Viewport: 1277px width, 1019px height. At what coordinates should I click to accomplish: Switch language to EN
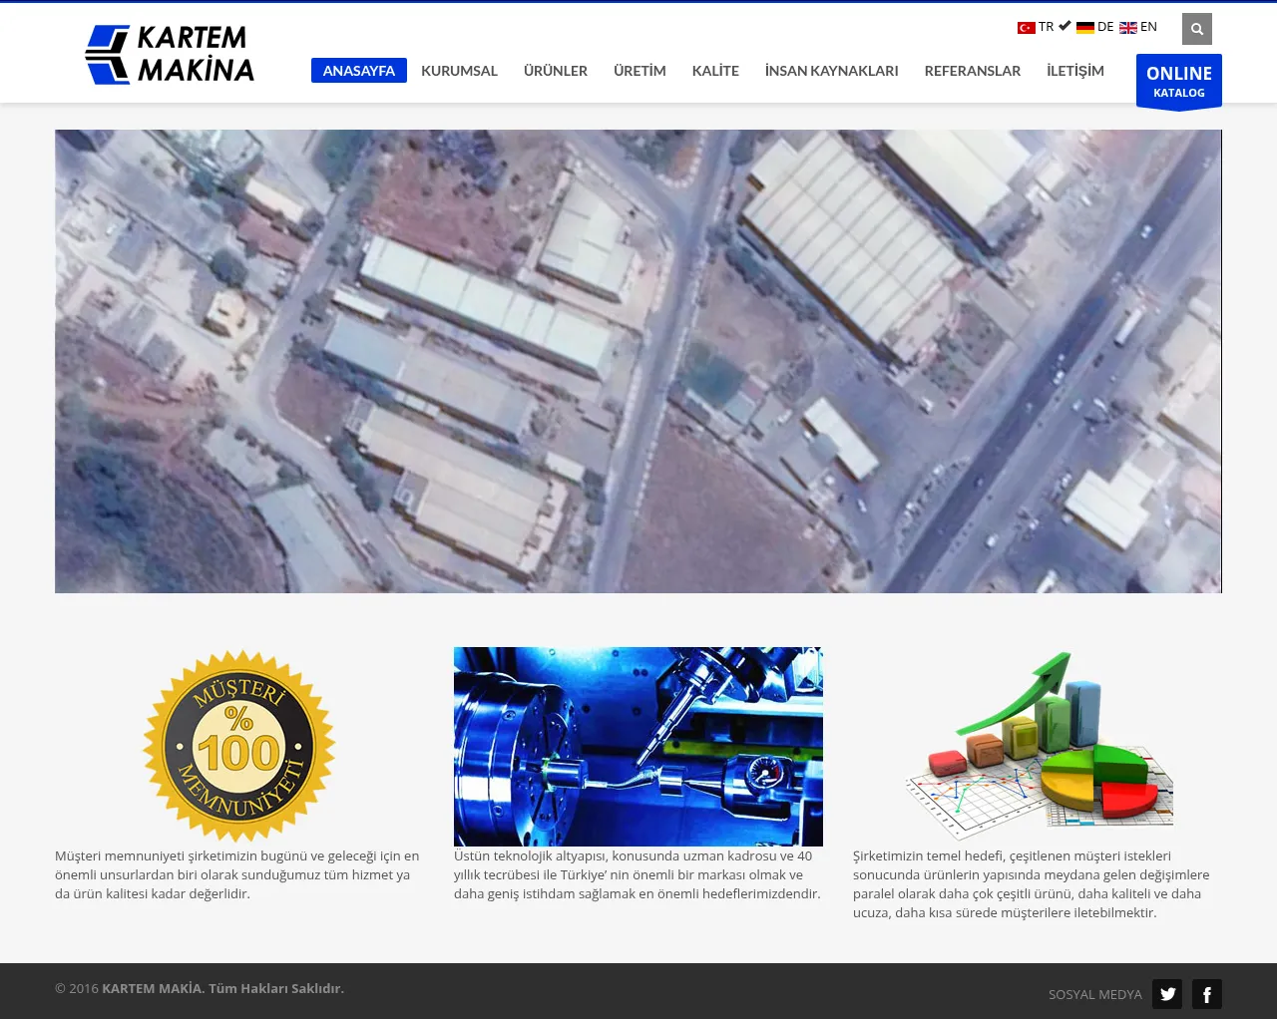1148,27
